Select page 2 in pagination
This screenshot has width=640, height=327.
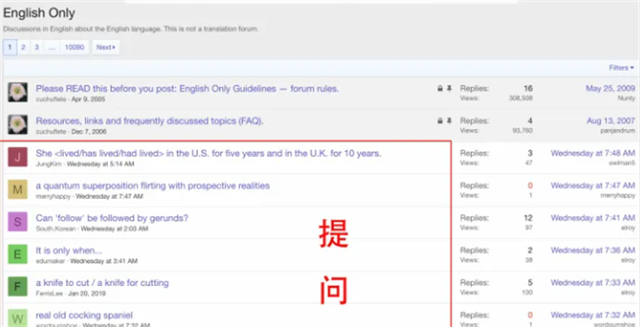point(23,47)
